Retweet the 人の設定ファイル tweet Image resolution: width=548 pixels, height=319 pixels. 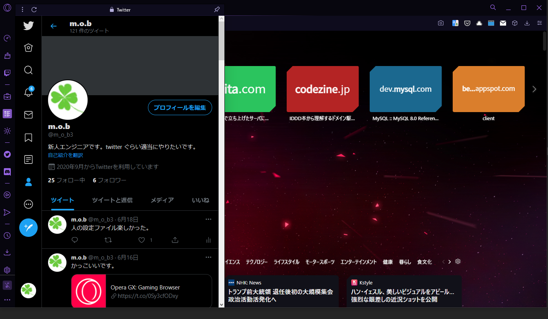pos(108,240)
